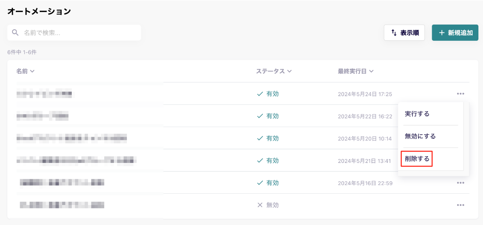Click the 6件中 1-6件 result count
The image size is (483, 225).
pyautogui.click(x=22, y=52)
